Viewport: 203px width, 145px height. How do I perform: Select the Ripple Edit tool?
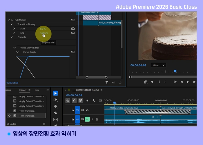[55, 106]
